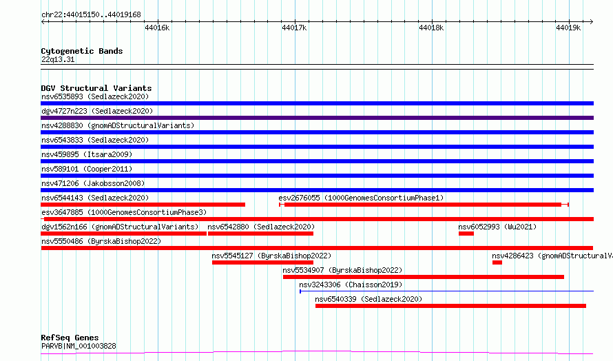Select nsv5550486 (ByrskaBishop2022) variant label
Screen dimensions: 613x361
coord(101,241)
